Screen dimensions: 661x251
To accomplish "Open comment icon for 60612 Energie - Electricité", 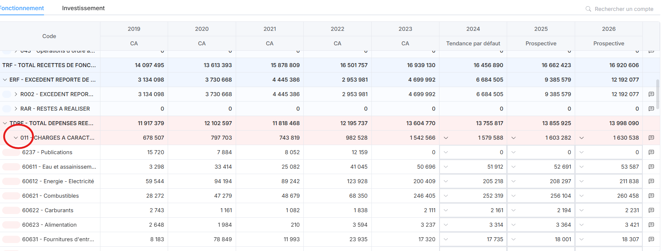I will (x=651, y=181).
